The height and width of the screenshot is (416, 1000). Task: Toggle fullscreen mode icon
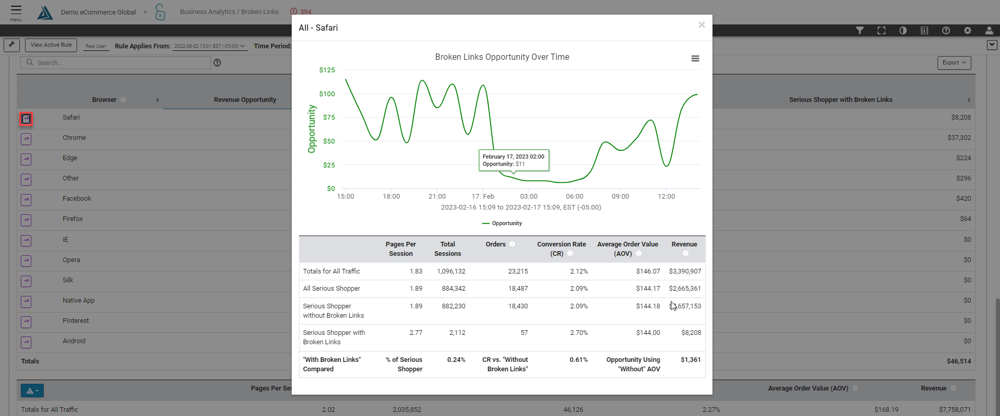click(881, 31)
